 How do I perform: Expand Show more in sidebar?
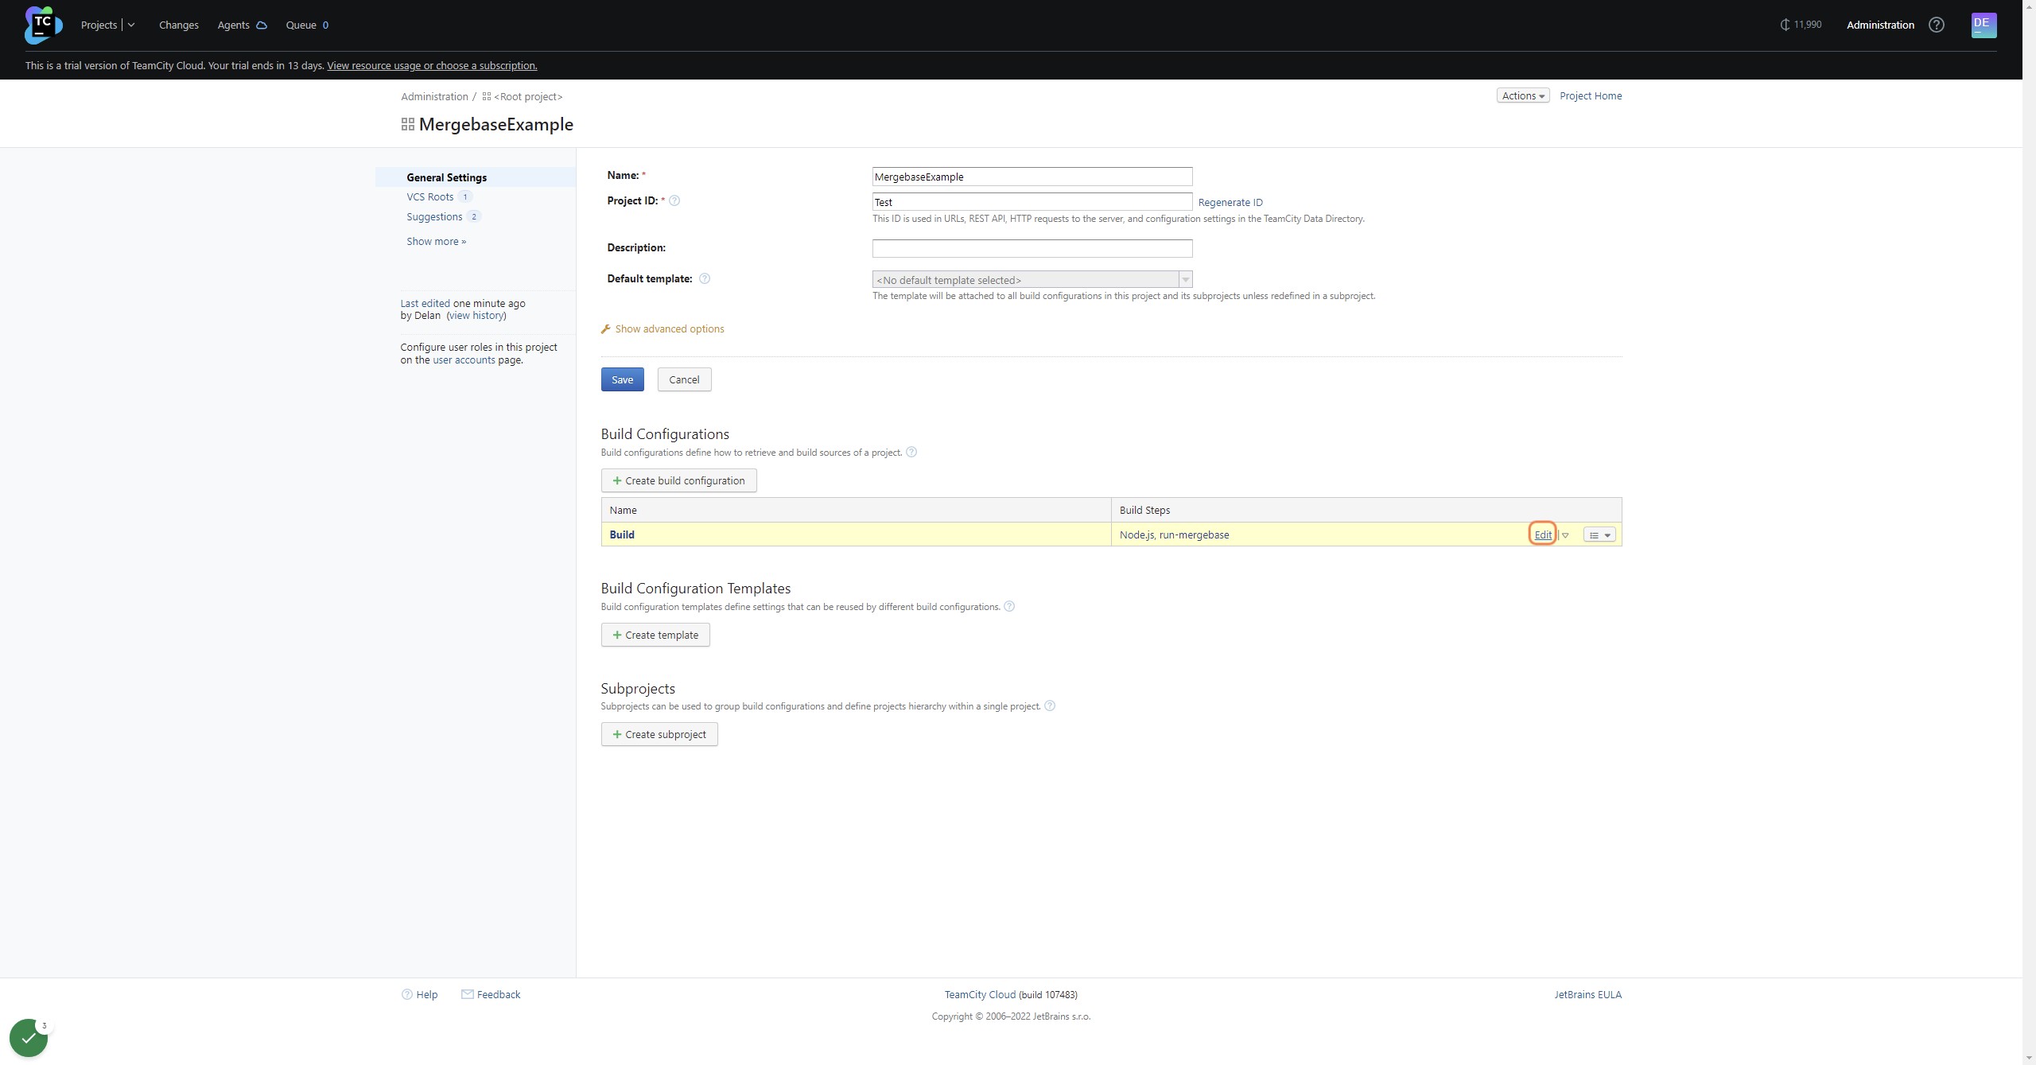click(x=436, y=241)
